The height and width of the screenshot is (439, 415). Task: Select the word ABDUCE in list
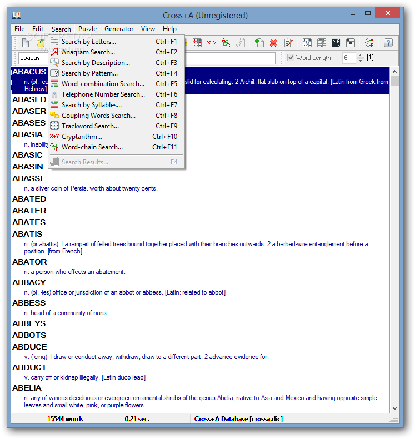pos(29,347)
